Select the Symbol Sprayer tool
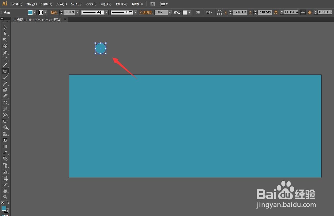The width and height of the screenshot is (334, 216). tap(5, 165)
